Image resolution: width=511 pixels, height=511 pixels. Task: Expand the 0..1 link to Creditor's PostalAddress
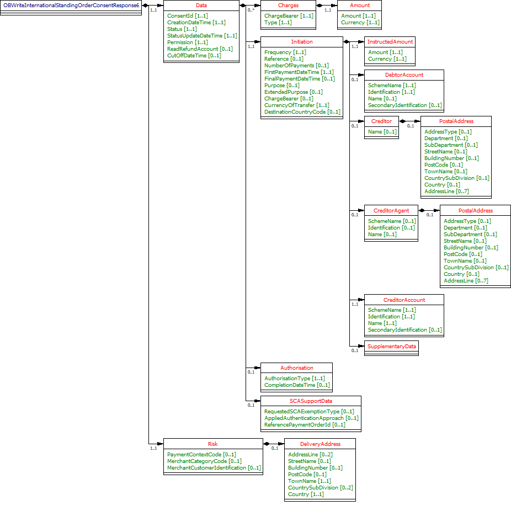[411, 126]
